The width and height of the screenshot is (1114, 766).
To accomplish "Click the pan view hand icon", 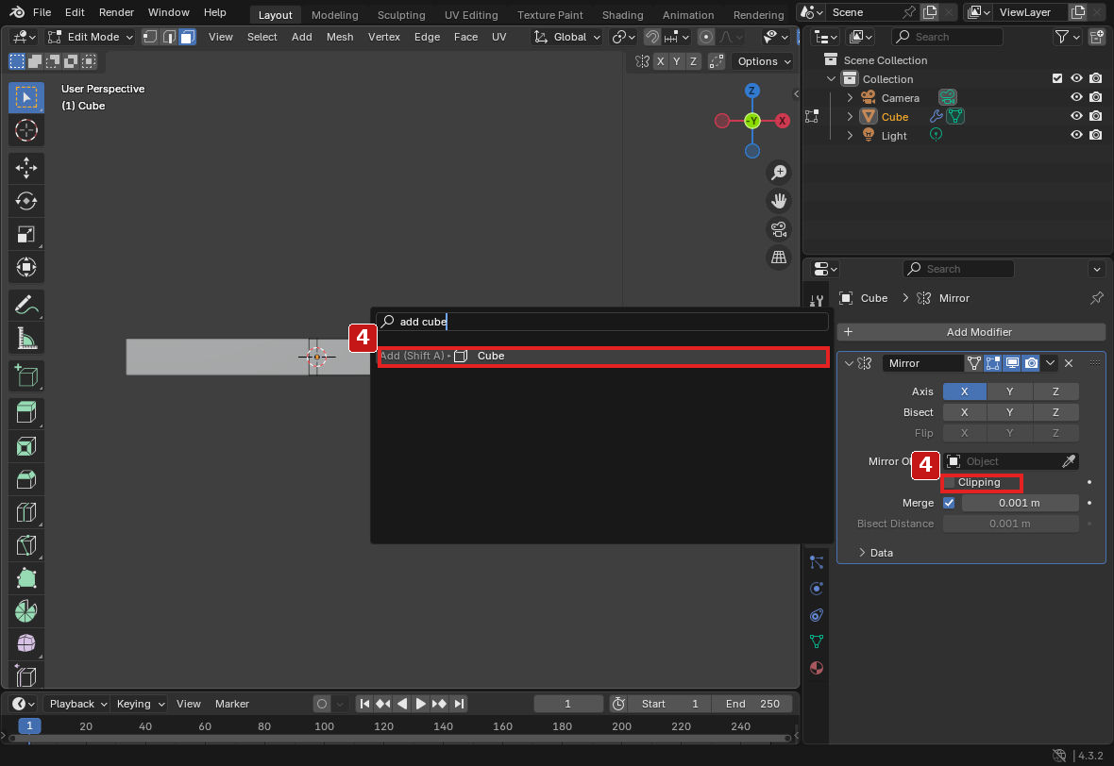I will [x=780, y=201].
